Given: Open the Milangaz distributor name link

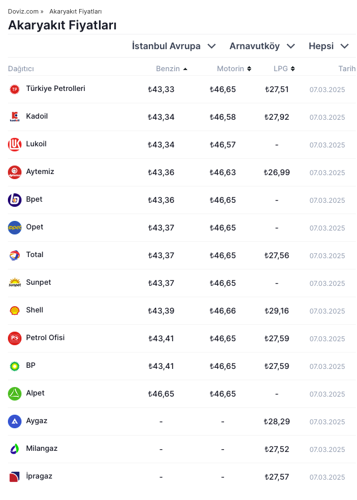Looking at the screenshot, I should click(x=42, y=449).
